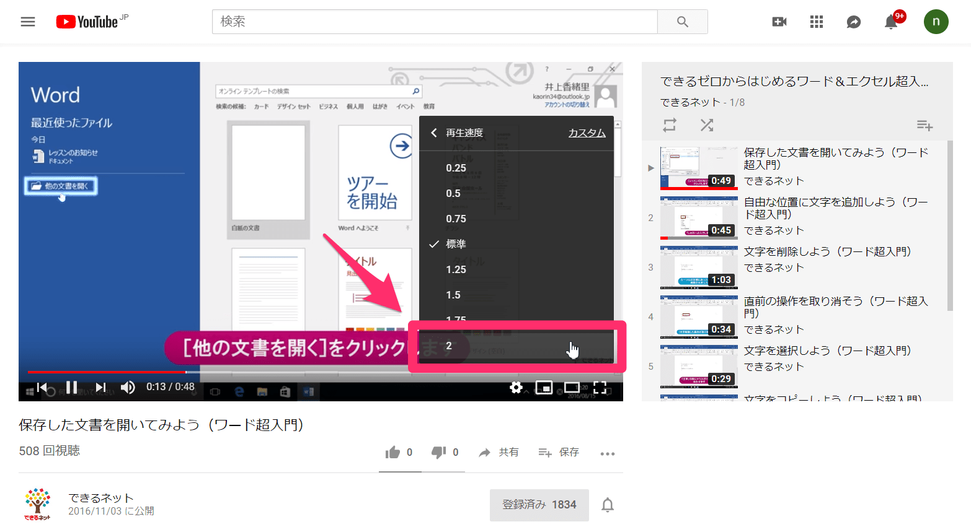Viewport: 971px width, 527px height.
Task: Save the video via 保存
Action: coord(559,453)
